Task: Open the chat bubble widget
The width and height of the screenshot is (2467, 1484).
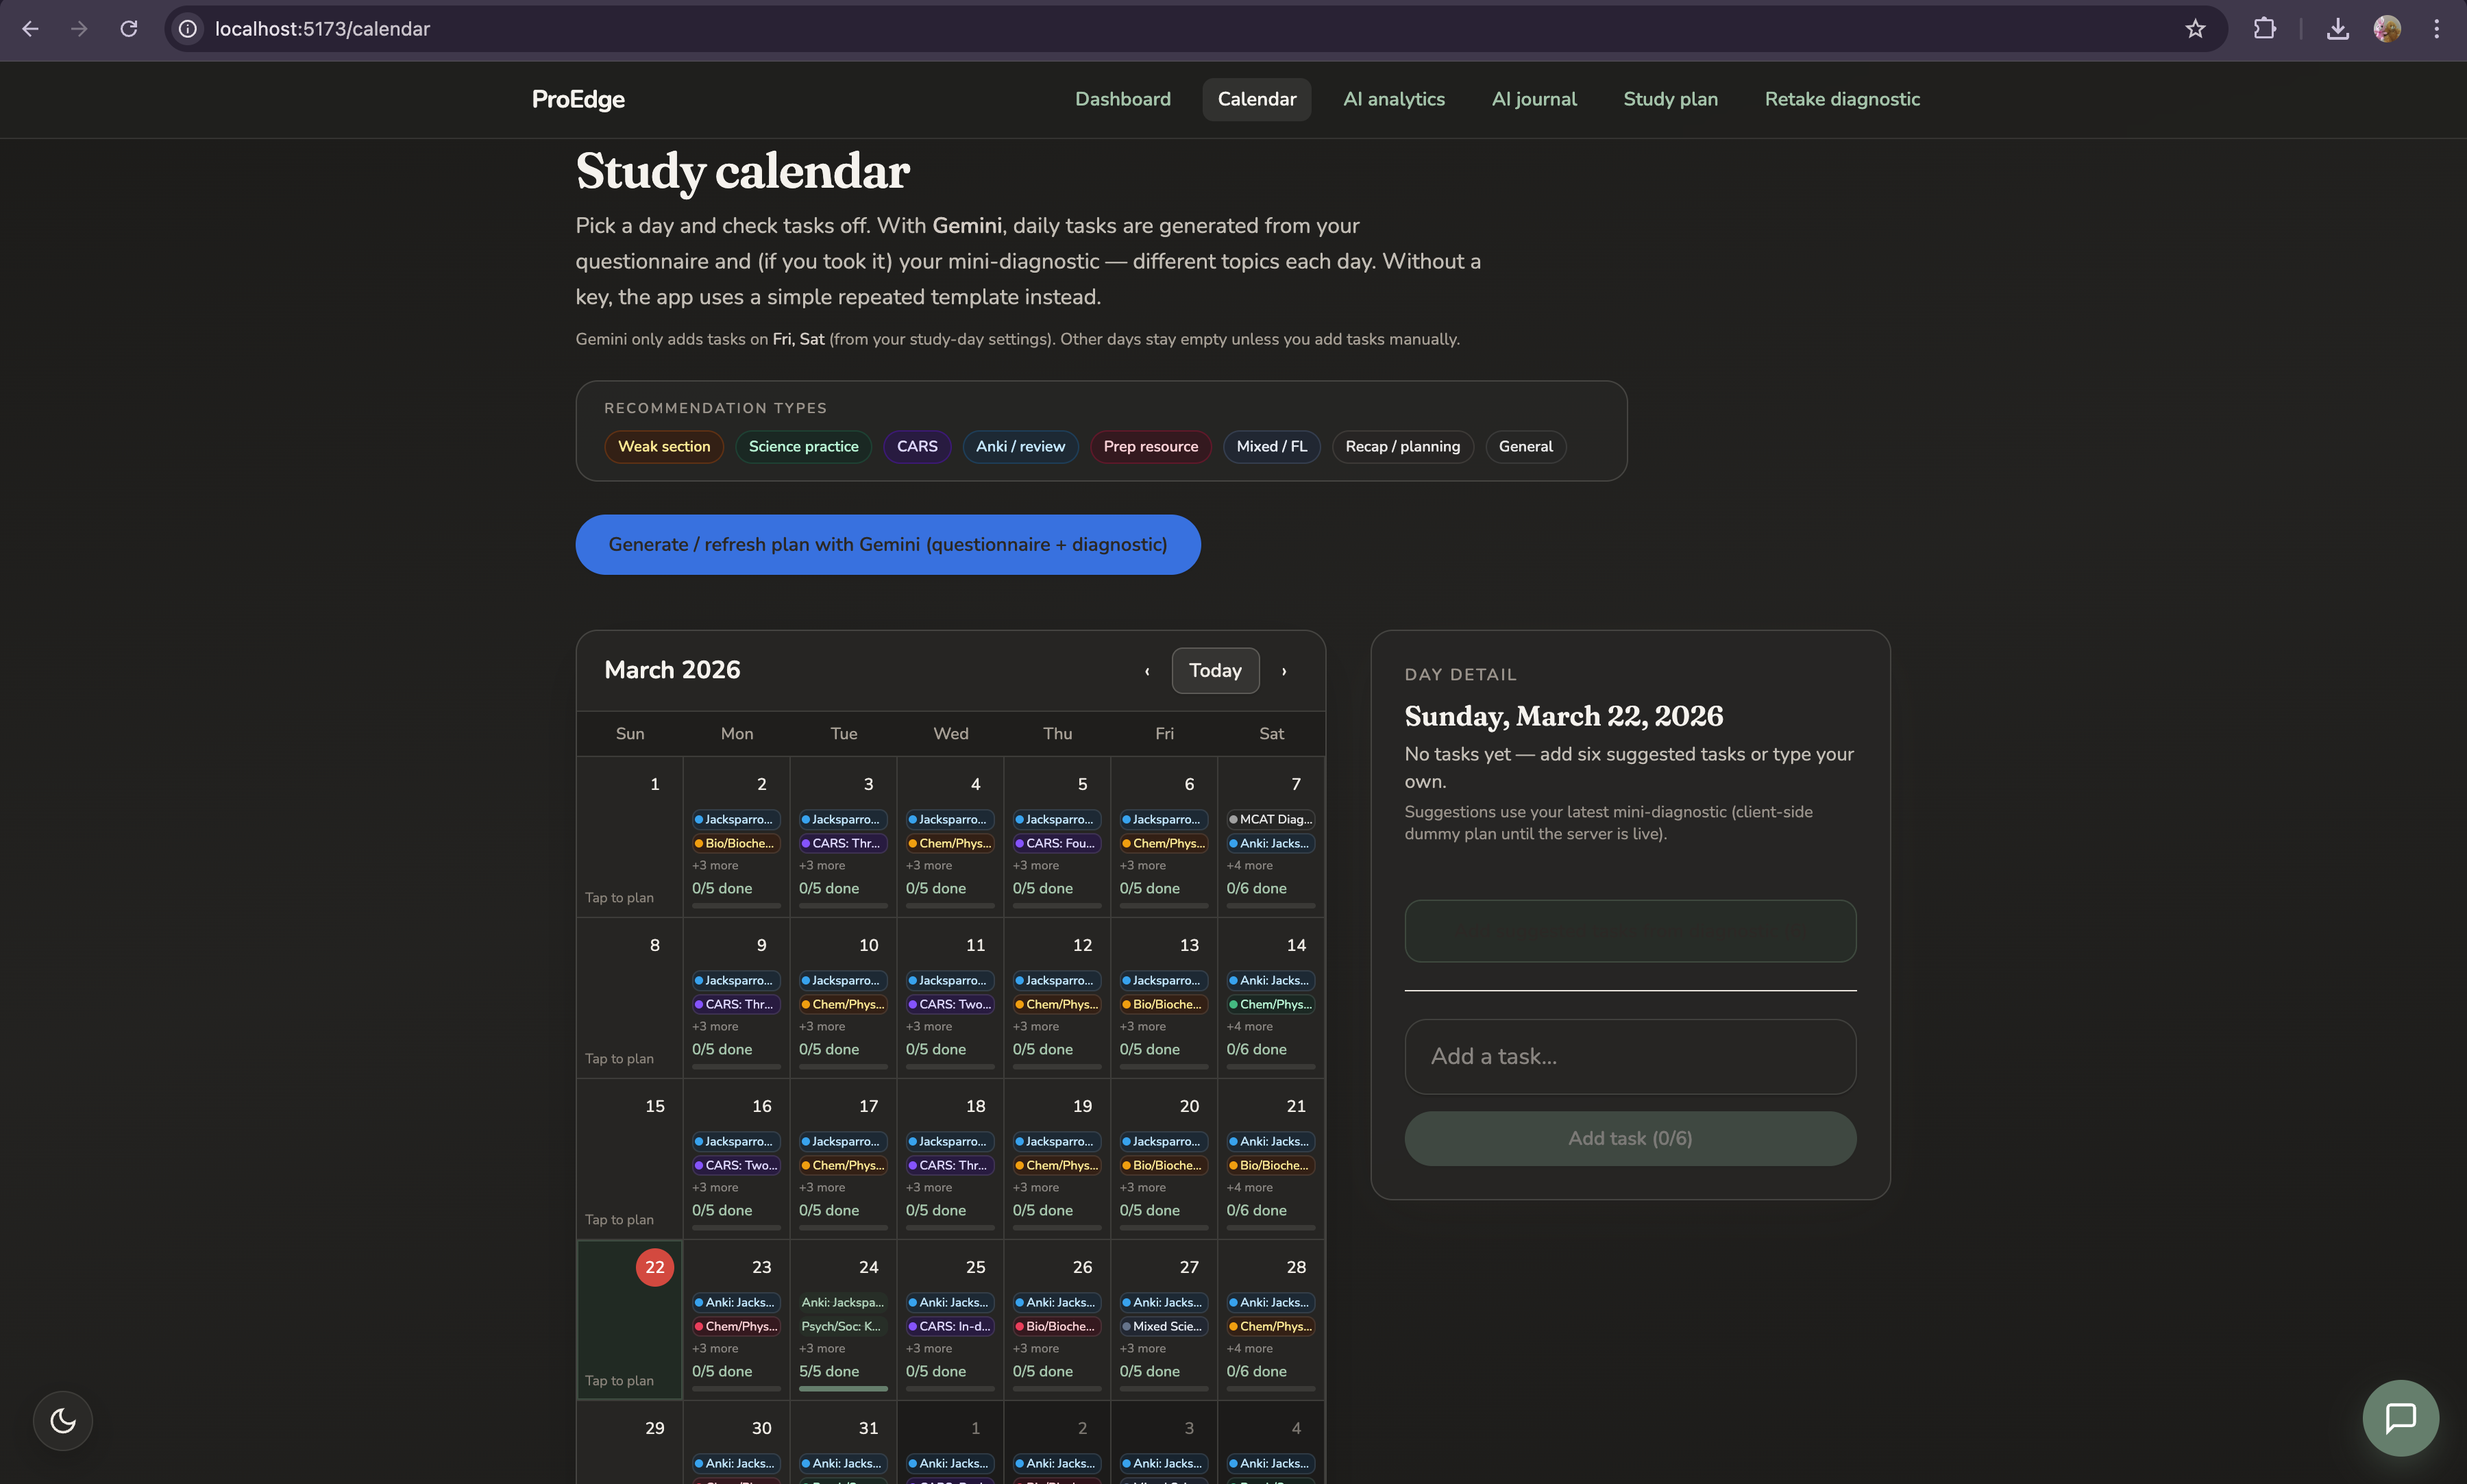Action: 2400,1418
